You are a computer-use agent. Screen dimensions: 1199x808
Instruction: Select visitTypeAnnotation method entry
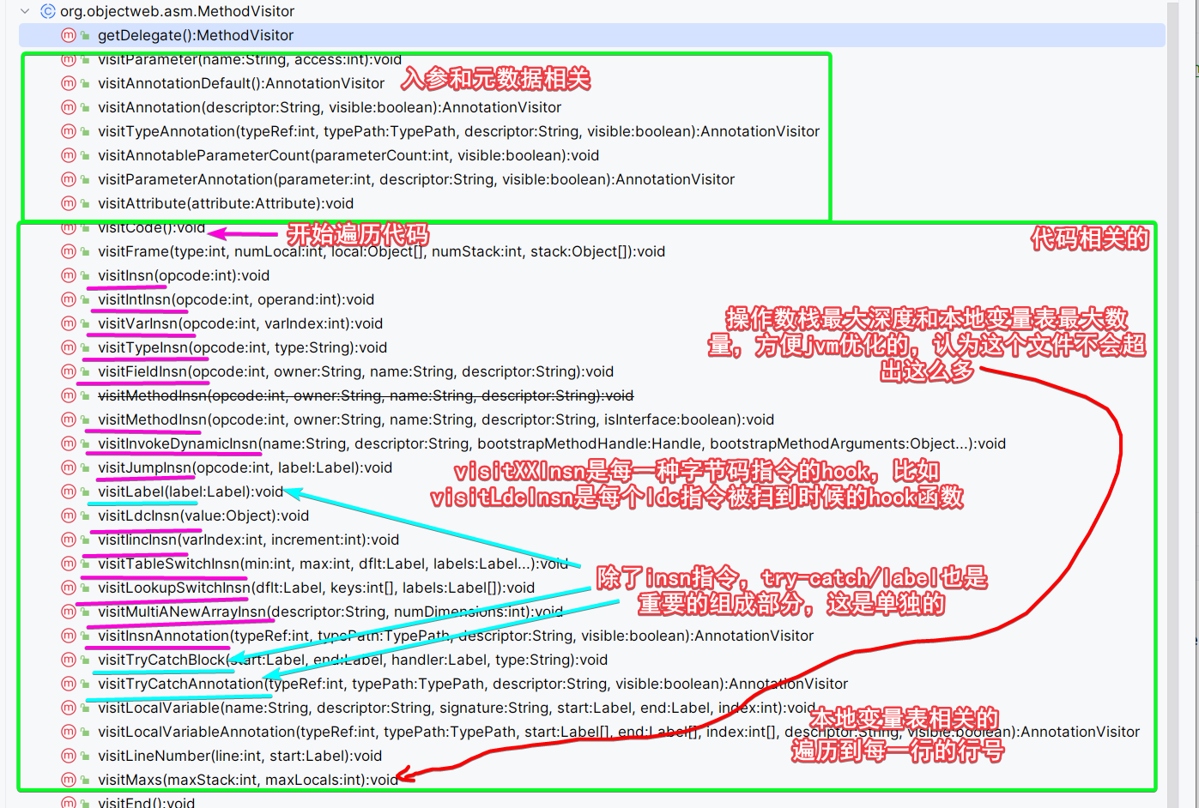458,131
